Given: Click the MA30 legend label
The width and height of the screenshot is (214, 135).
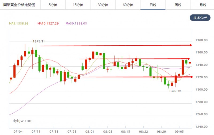Looking at the screenshot, I should click(76, 24).
